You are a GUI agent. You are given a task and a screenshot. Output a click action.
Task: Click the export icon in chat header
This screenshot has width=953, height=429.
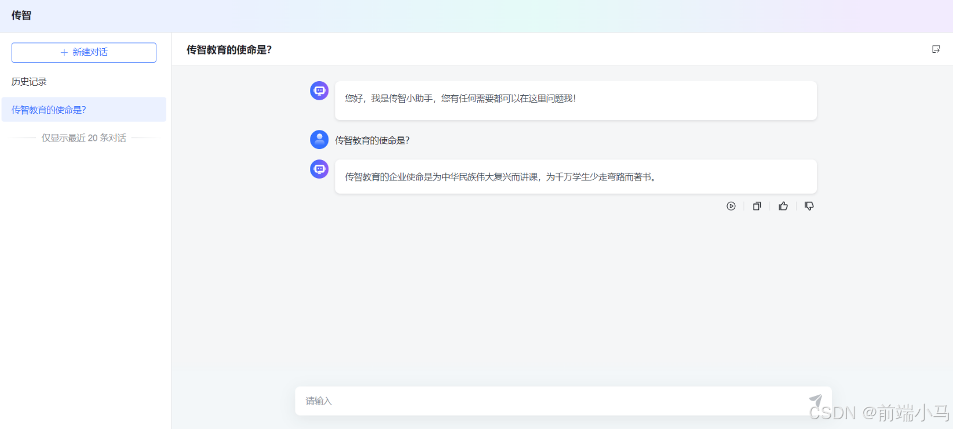pyautogui.click(x=936, y=49)
